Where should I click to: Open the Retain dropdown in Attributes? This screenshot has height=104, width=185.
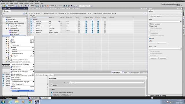coord(143,83)
